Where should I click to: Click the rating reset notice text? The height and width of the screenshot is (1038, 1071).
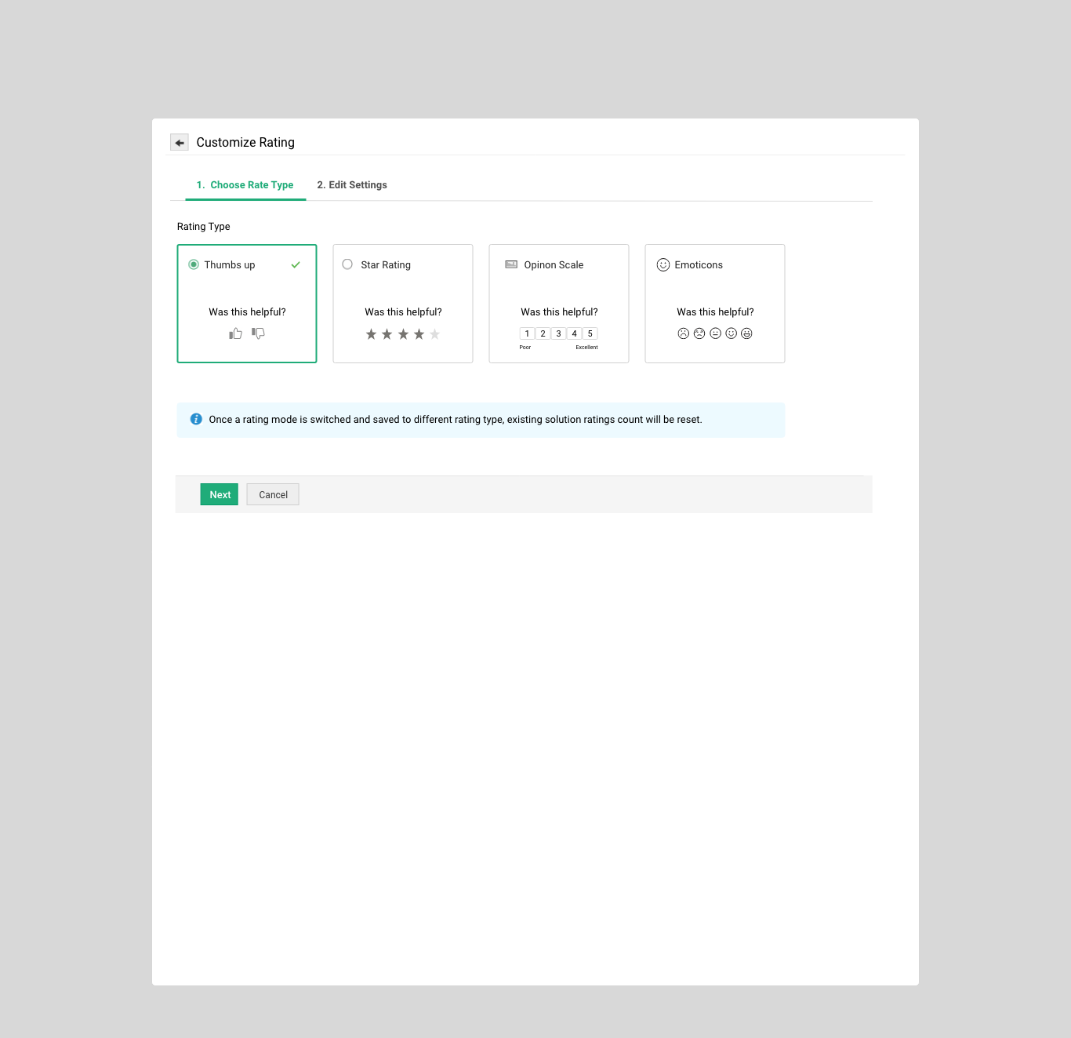456,420
